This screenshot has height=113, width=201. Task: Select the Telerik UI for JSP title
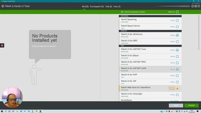point(128,81)
